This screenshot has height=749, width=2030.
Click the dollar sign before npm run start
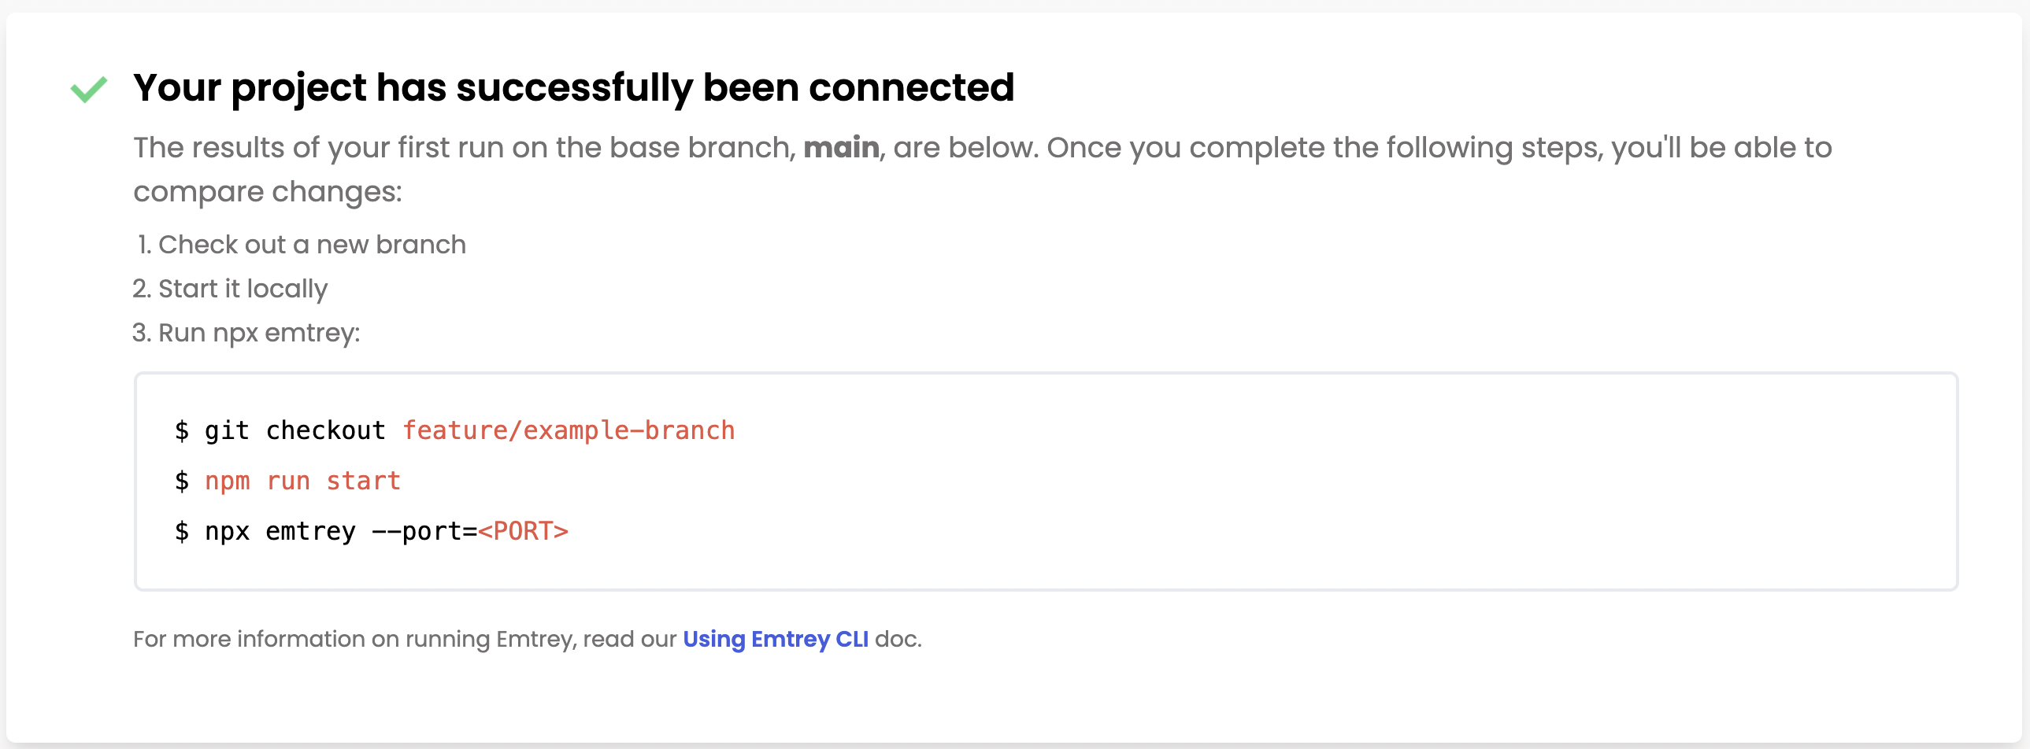182,481
